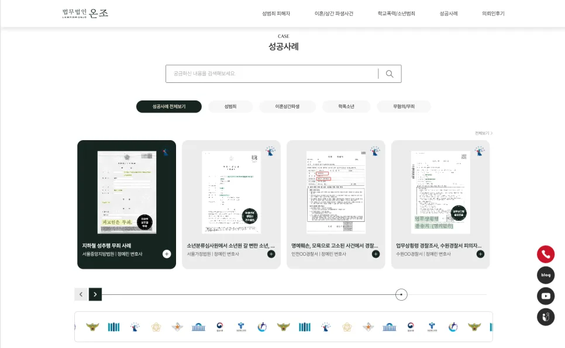Click plus icon on 업무상횡령 card

pyautogui.click(x=480, y=254)
